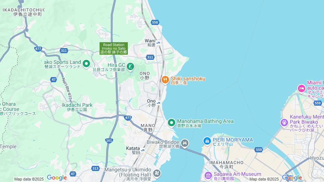Click the Wani JR station icon

(x=158, y=43)
